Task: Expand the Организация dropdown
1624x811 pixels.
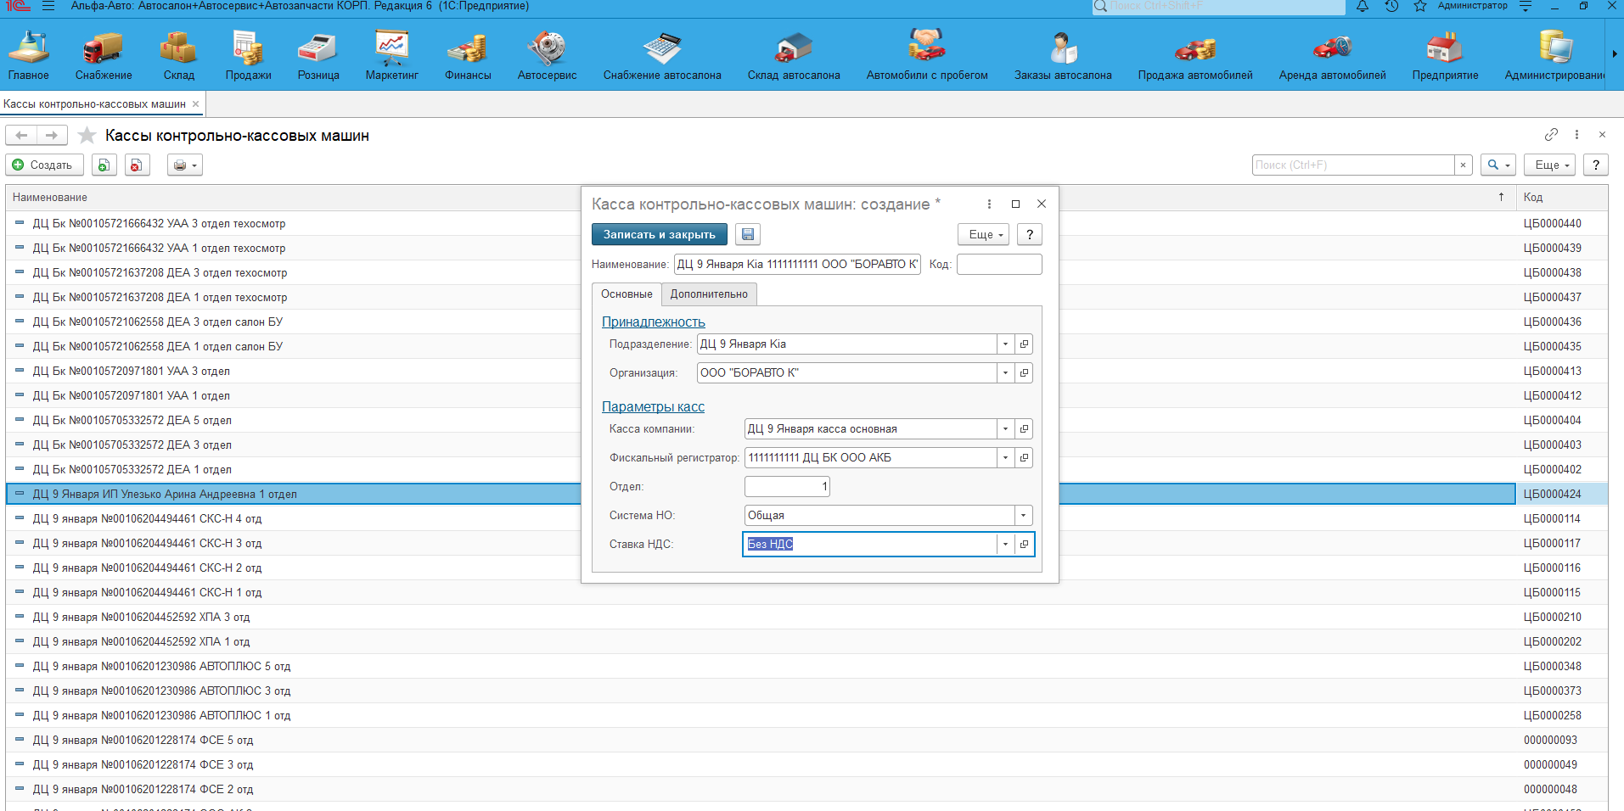Action: click(x=1006, y=372)
